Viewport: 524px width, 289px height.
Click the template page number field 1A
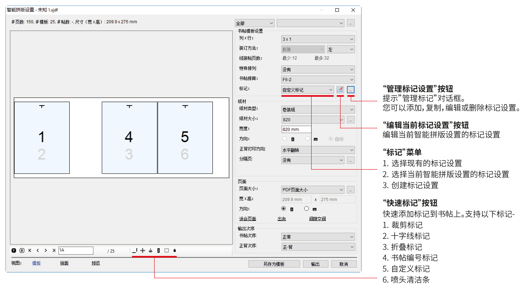pos(76,251)
